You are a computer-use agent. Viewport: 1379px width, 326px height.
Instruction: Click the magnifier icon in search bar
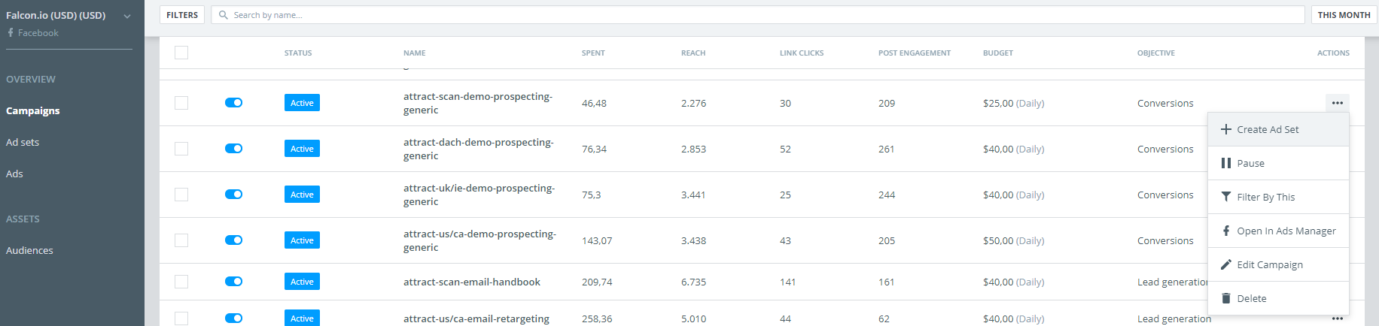[223, 15]
